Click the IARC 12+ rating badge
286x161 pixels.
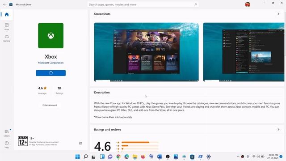(23, 141)
